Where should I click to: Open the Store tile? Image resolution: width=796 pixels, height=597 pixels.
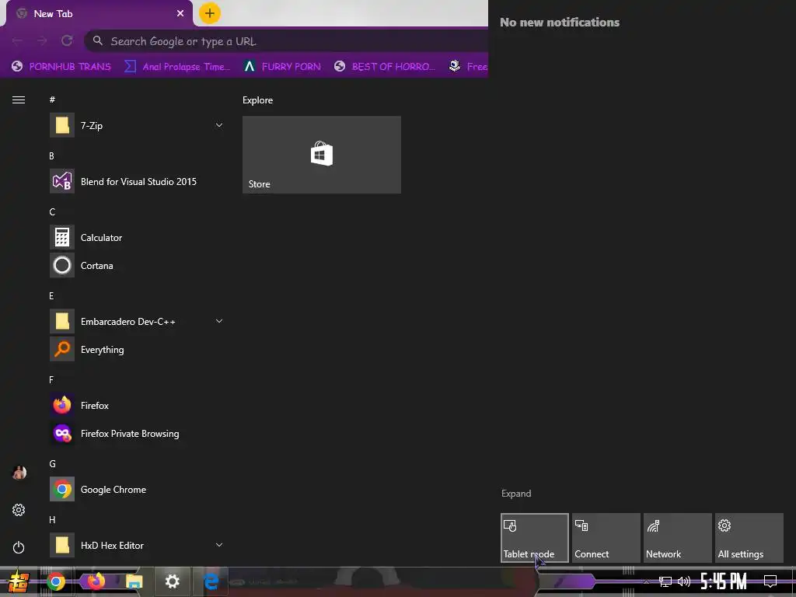[x=321, y=155]
